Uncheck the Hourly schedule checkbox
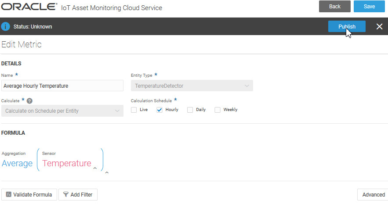The width and height of the screenshot is (388, 204). pyautogui.click(x=160, y=110)
